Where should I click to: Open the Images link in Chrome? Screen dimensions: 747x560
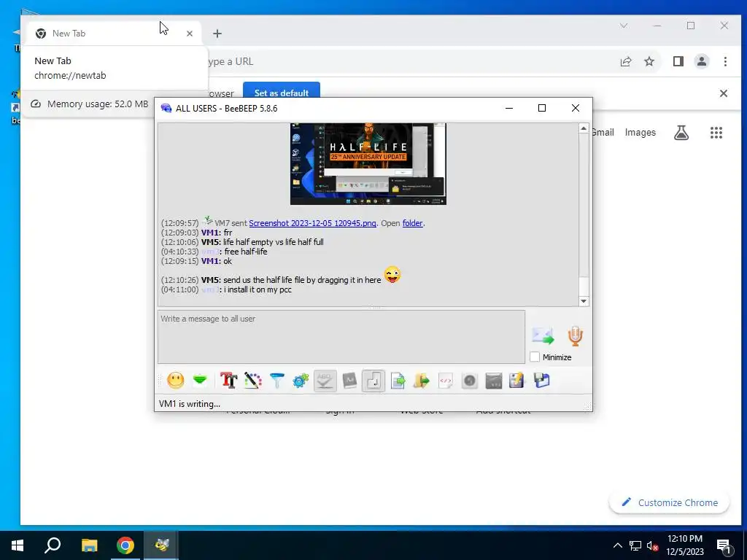coord(640,133)
